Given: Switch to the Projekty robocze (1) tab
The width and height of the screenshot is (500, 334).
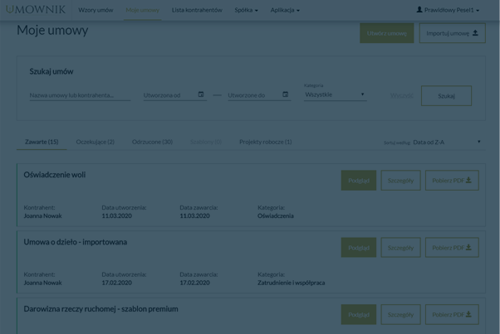Looking at the screenshot, I should [266, 142].
